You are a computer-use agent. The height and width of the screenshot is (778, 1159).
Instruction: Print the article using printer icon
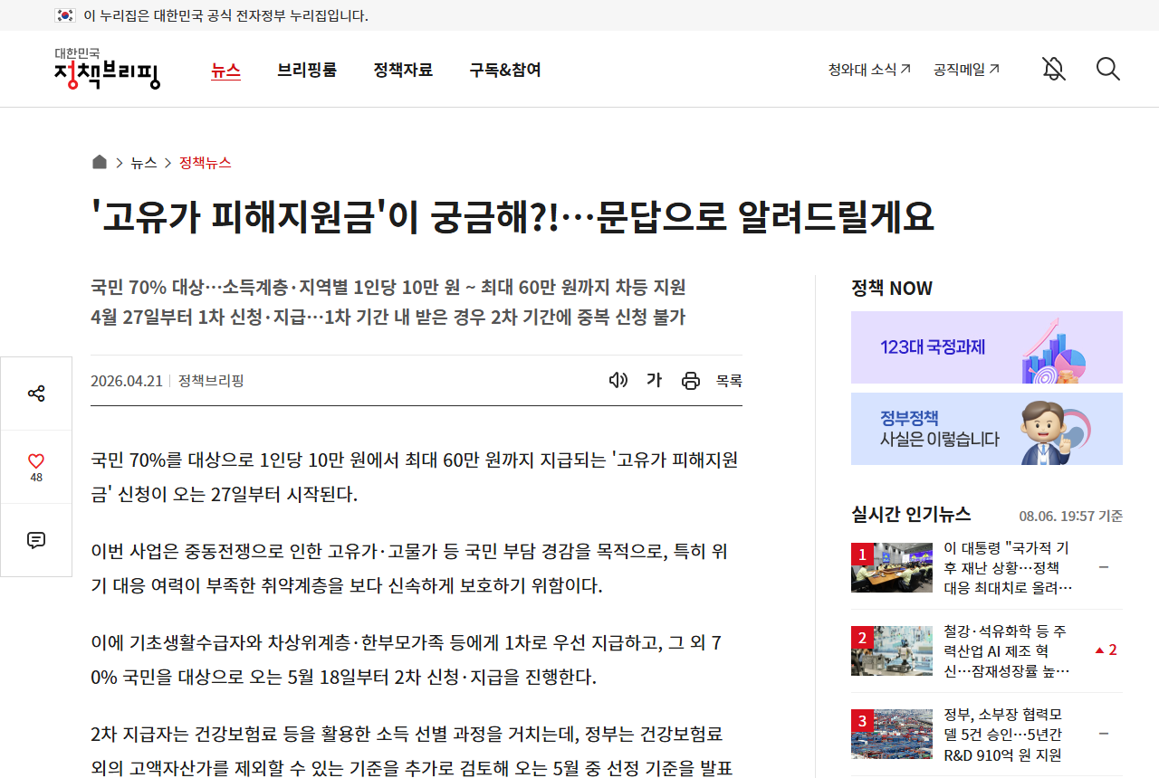691,381
